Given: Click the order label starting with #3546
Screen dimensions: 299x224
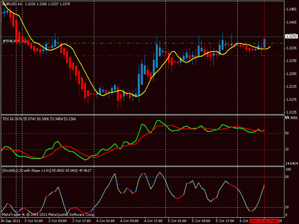Looking at the screenshot, I should pyautogui.click(x=15, y=41).
